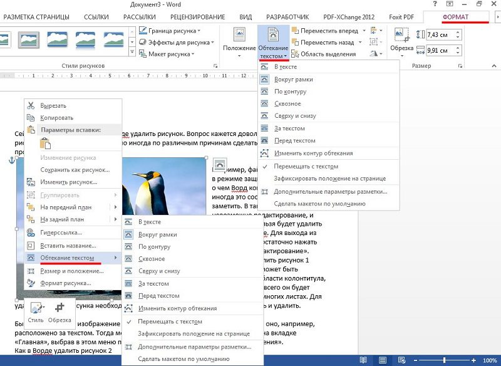Viewport: 501px width, 366px height.
Task: Switch to Print Layout view in status bar
Action: [383, 360]
